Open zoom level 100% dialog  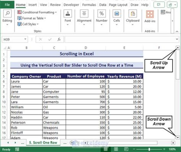(x=172, y=149)
